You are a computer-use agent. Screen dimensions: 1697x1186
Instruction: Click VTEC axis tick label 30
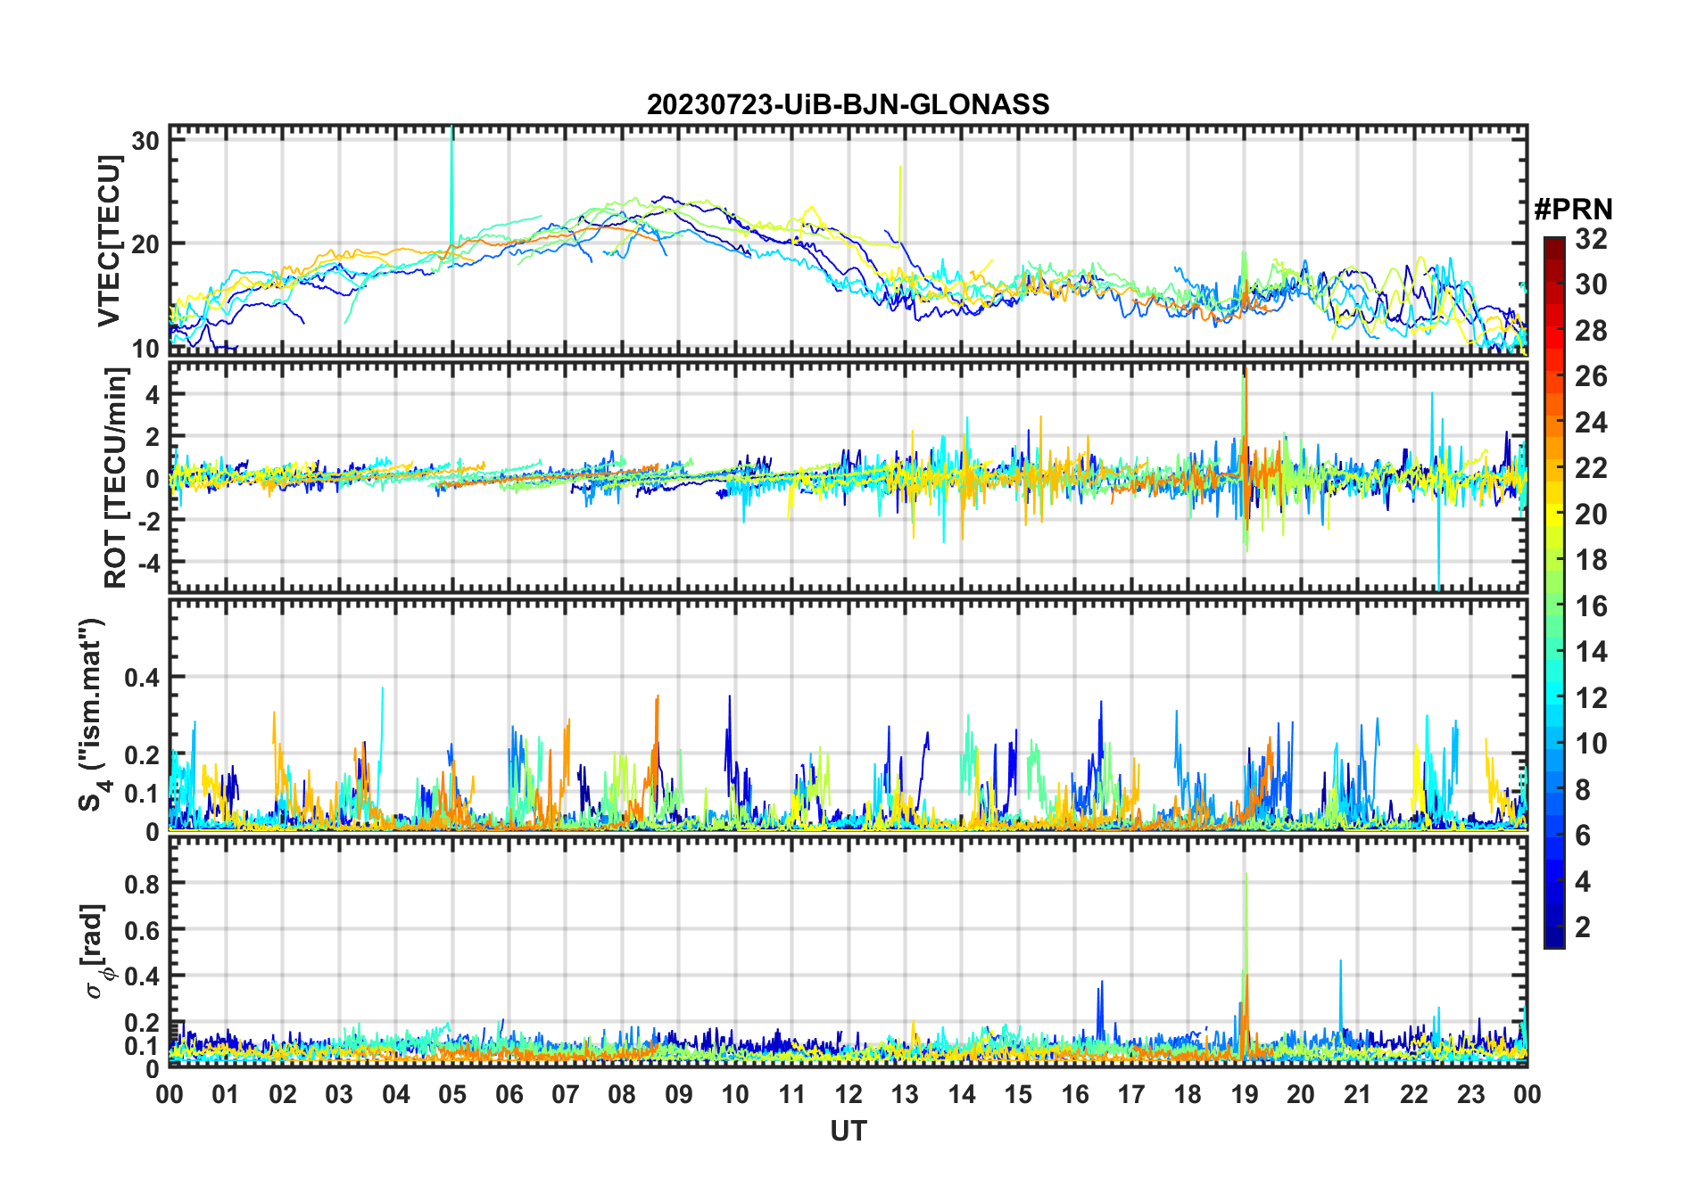[x=145, y=140]
